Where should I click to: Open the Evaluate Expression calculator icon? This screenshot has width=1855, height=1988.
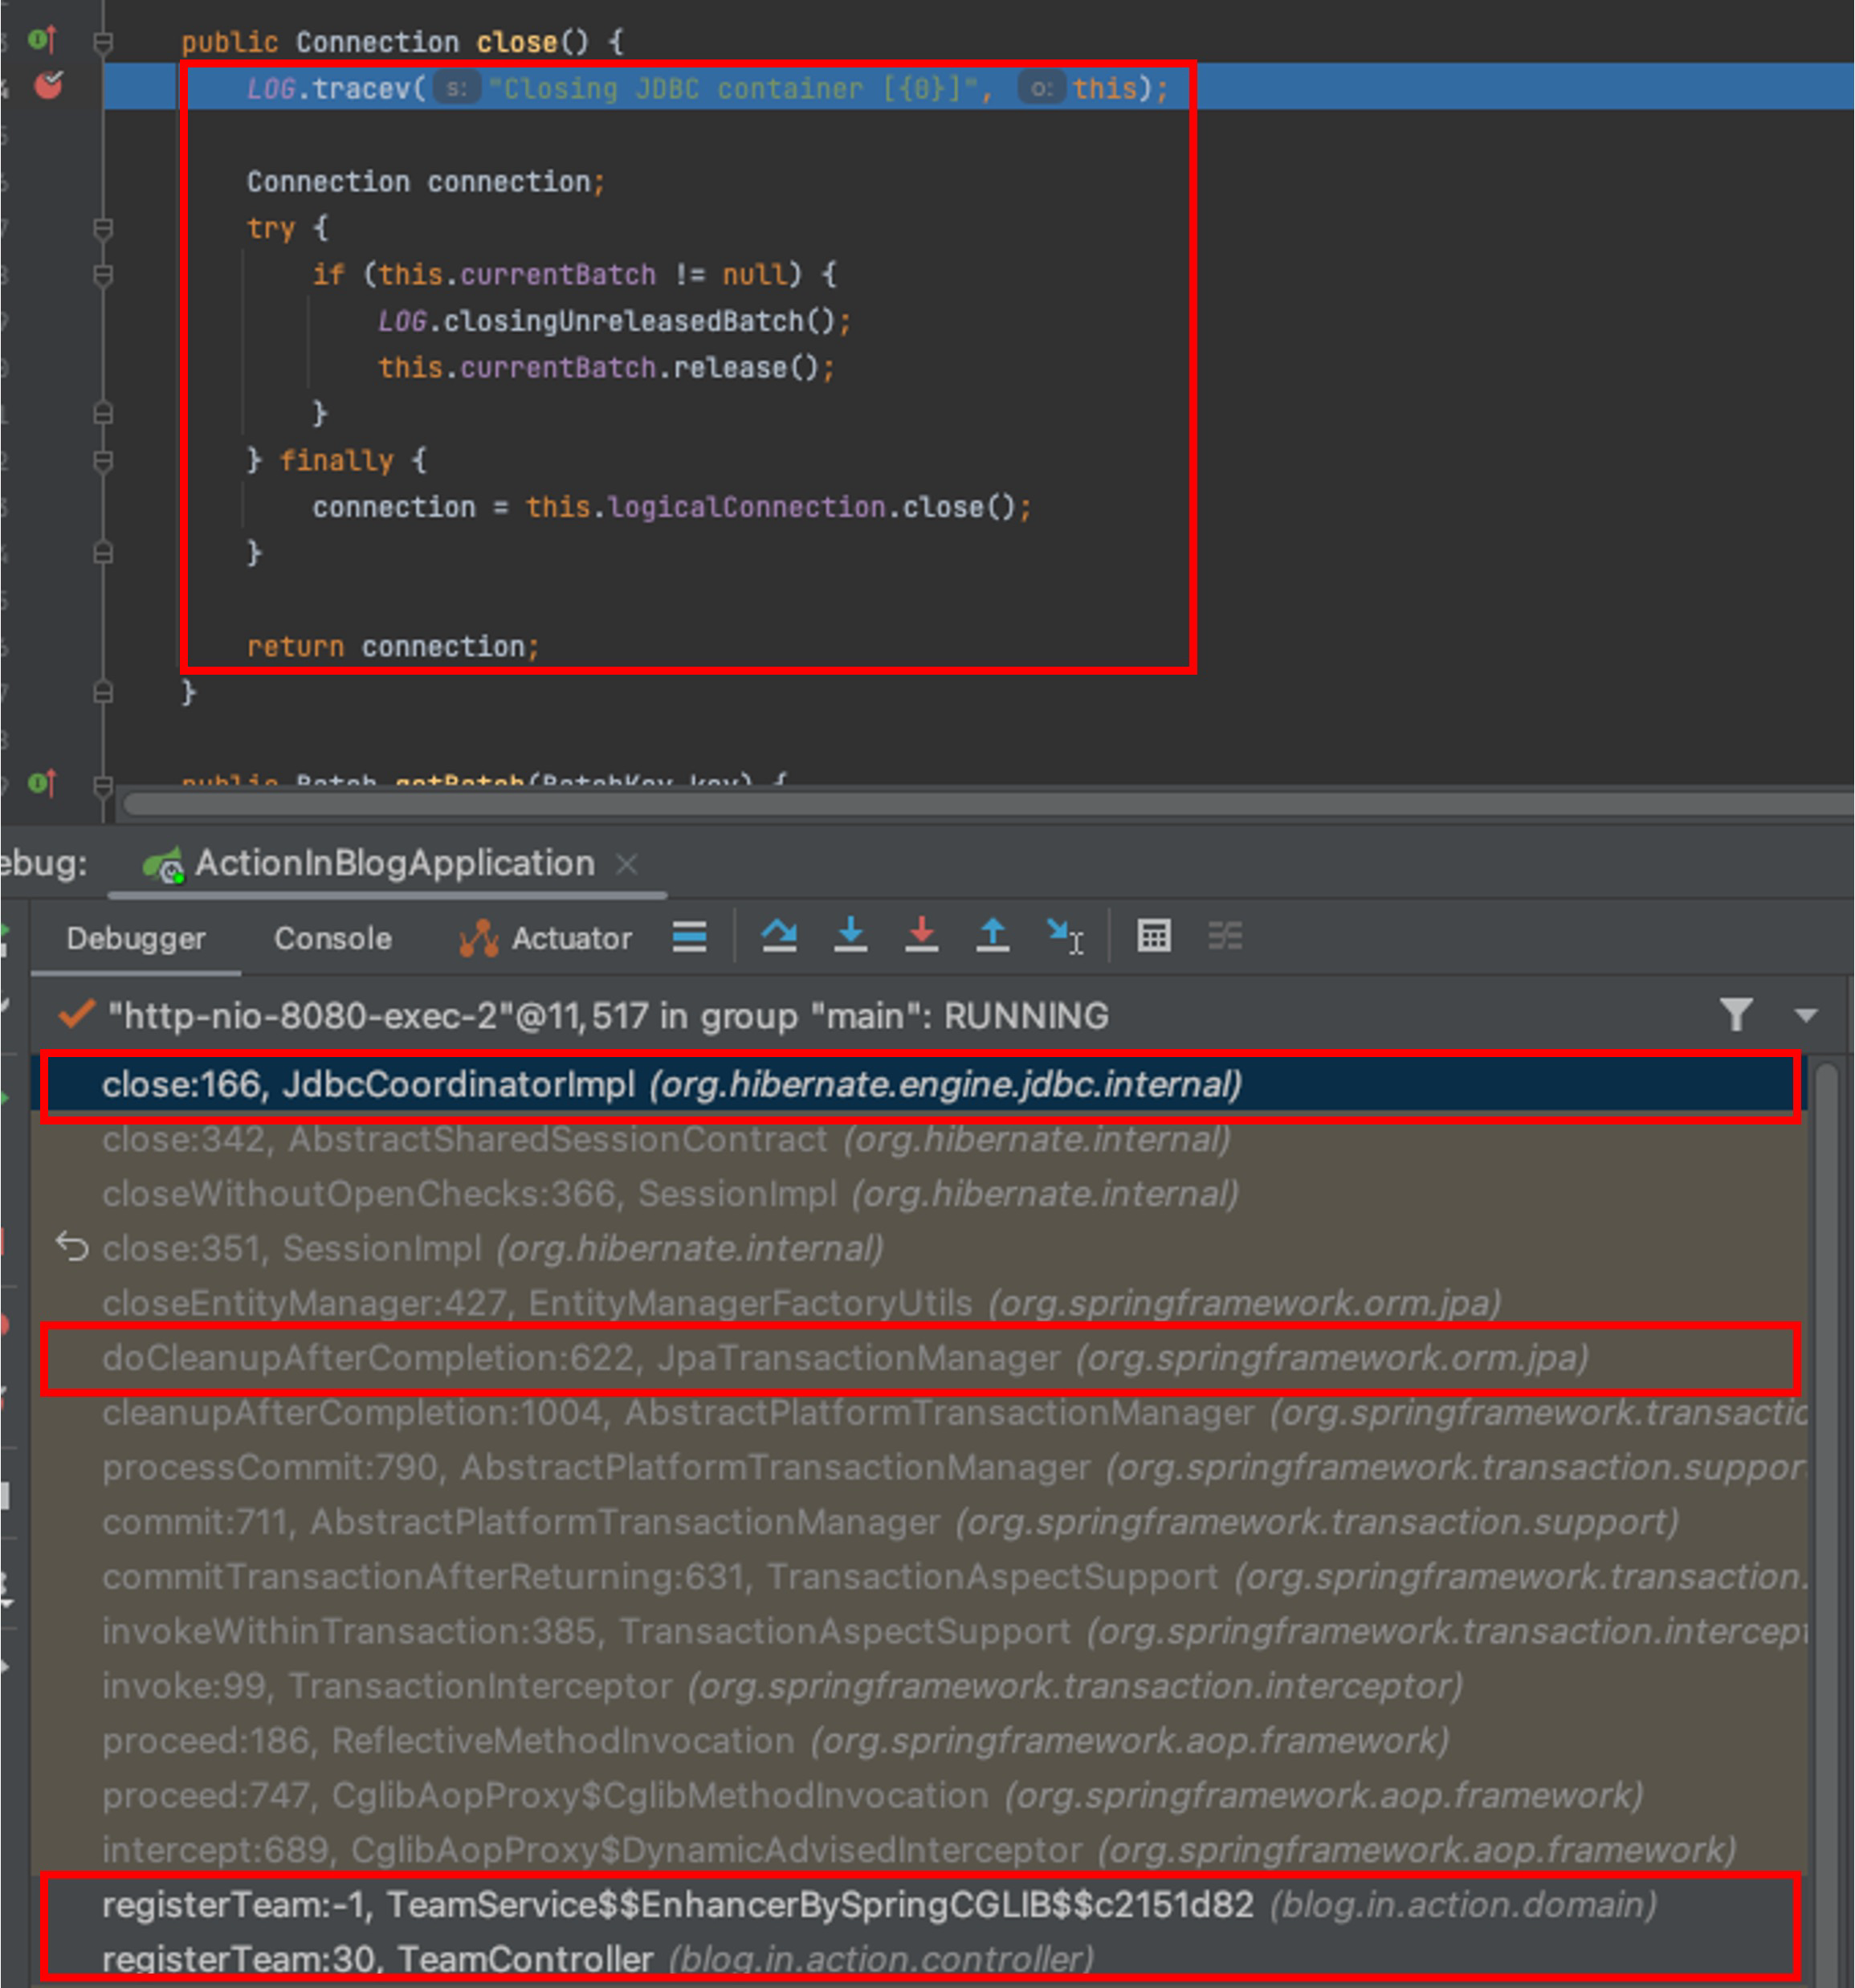point(1153,936)
